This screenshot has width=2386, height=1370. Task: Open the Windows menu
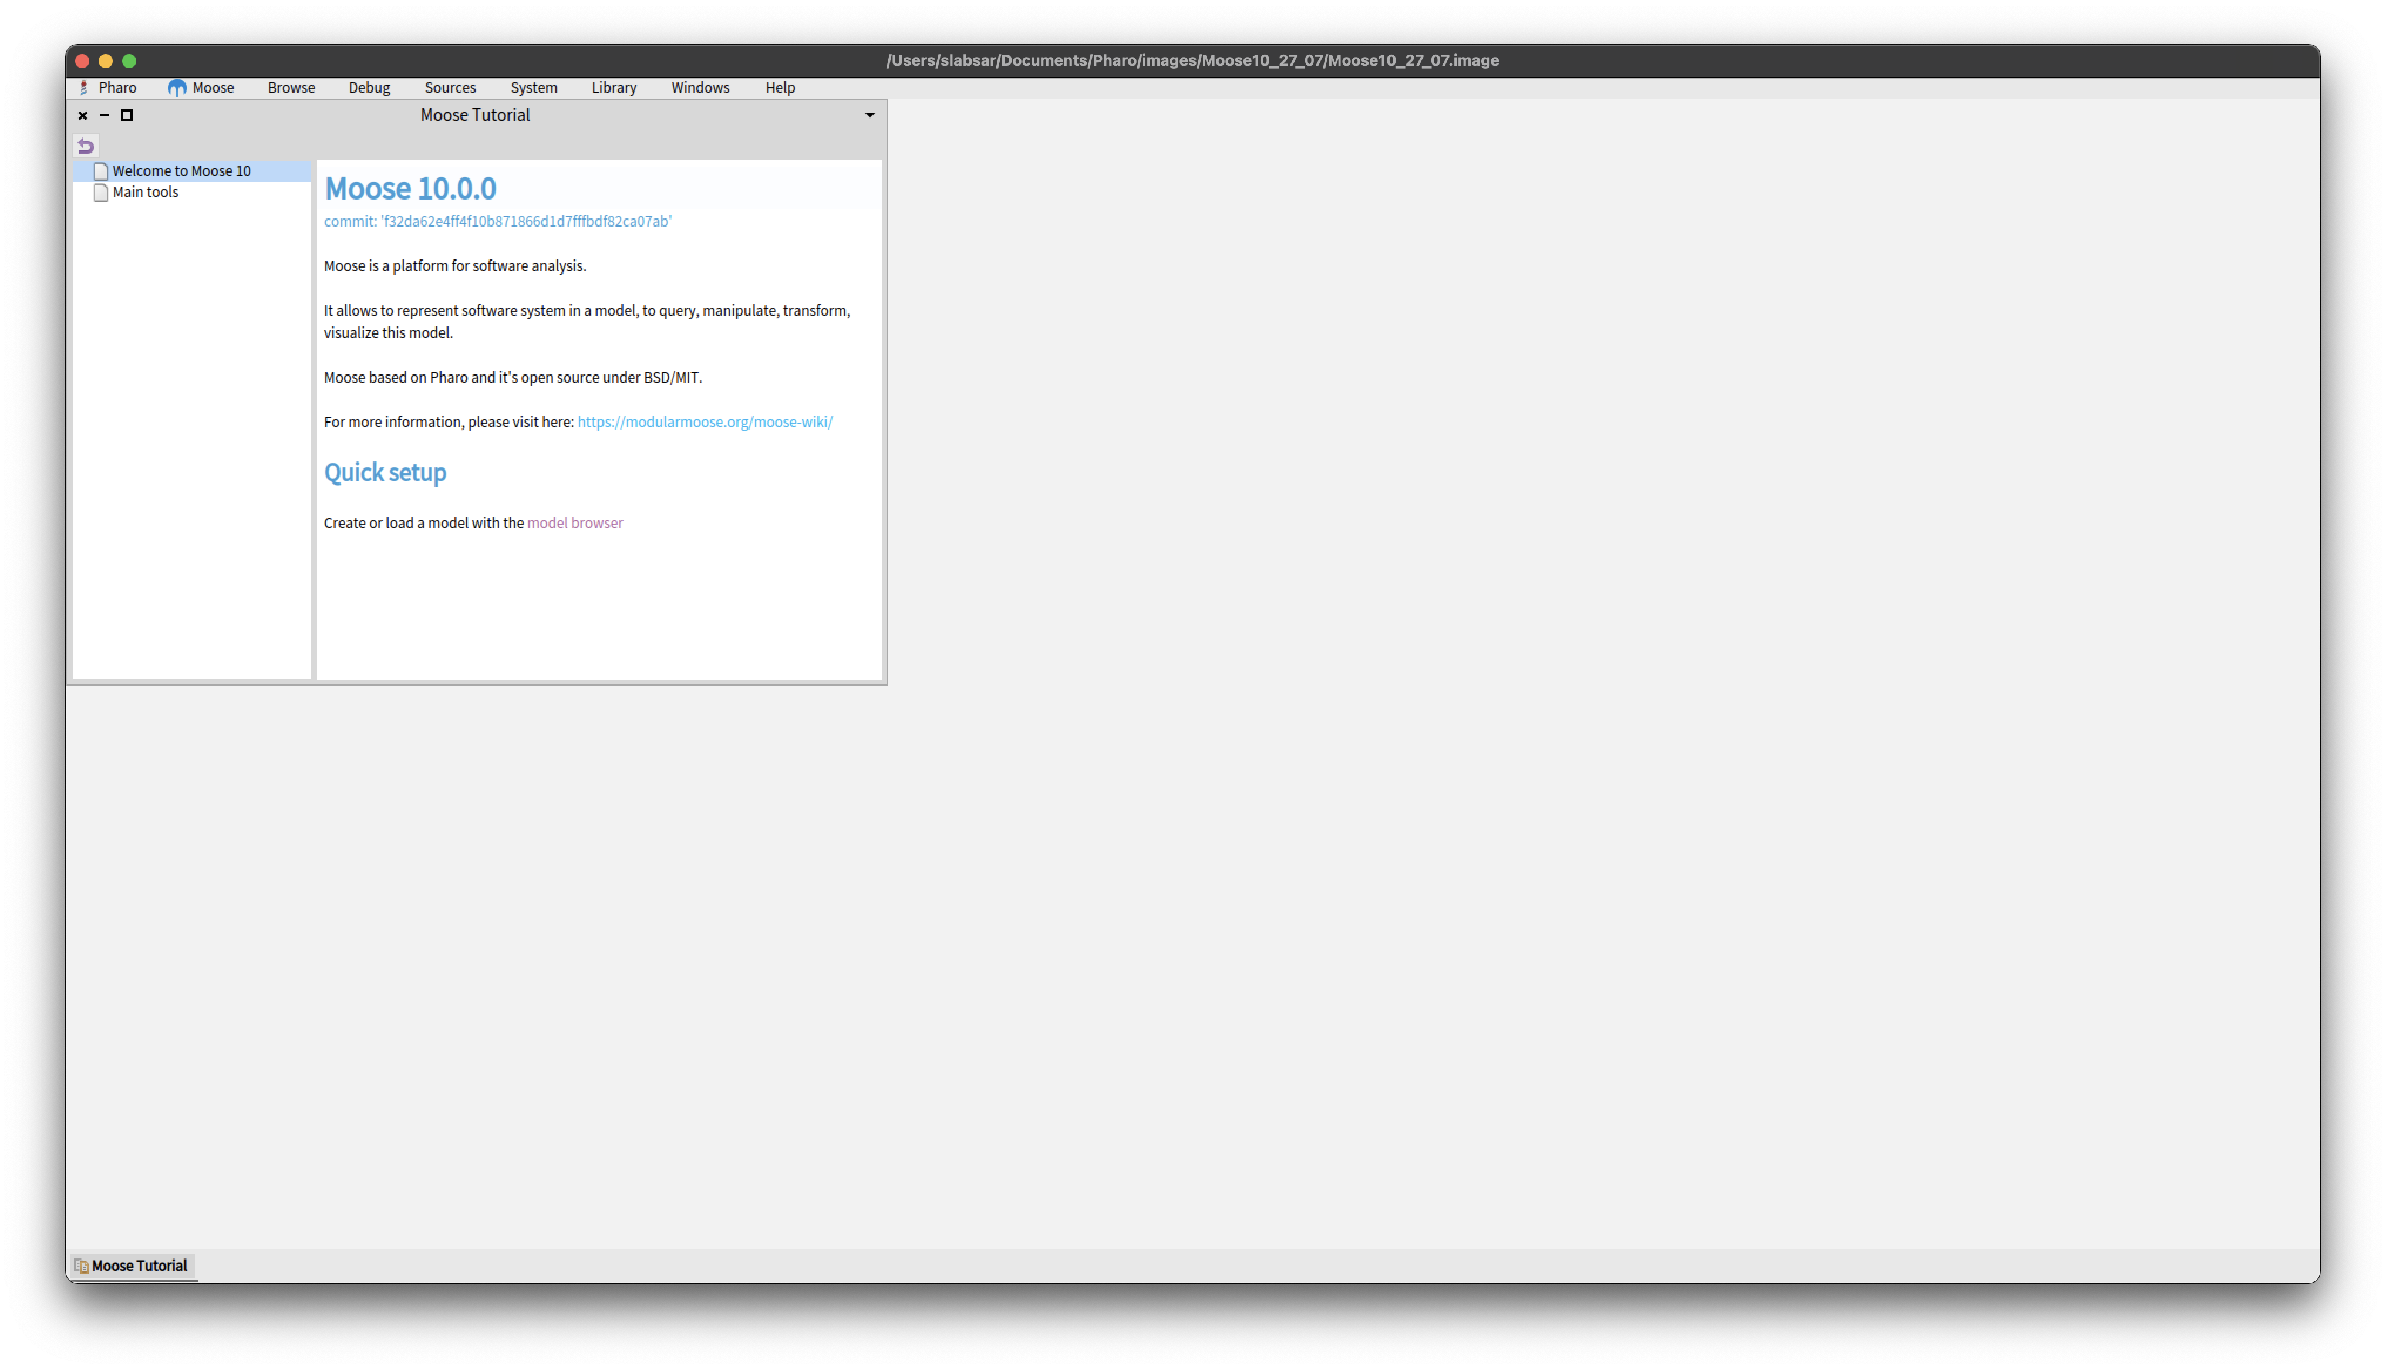tap(700, 87)
